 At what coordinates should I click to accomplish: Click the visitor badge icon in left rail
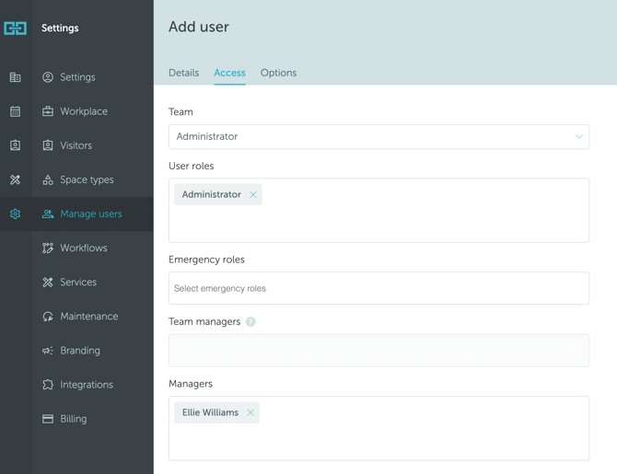coord(16,145)
